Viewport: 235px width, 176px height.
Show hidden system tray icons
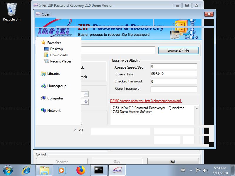(191, 170)
